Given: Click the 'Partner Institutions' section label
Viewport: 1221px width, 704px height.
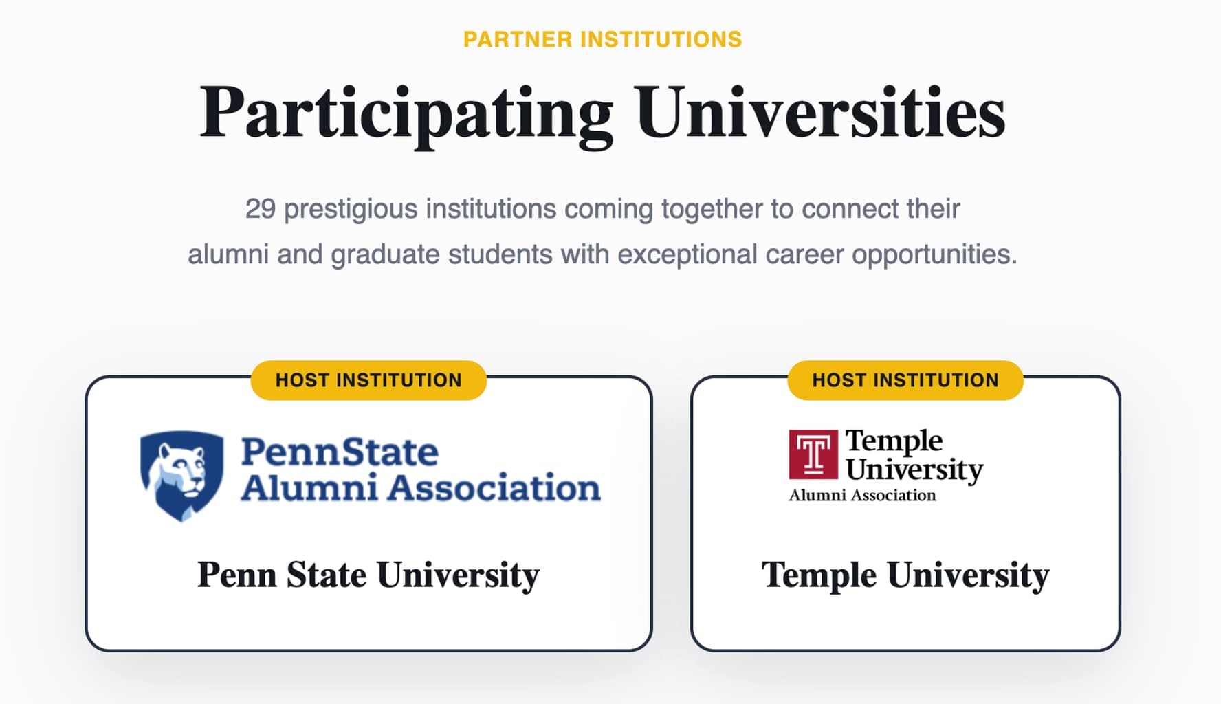Looking at the screenshot, I should tap(602, 40).
